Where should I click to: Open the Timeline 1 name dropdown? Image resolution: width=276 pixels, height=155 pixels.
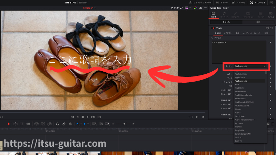[90, 8]
